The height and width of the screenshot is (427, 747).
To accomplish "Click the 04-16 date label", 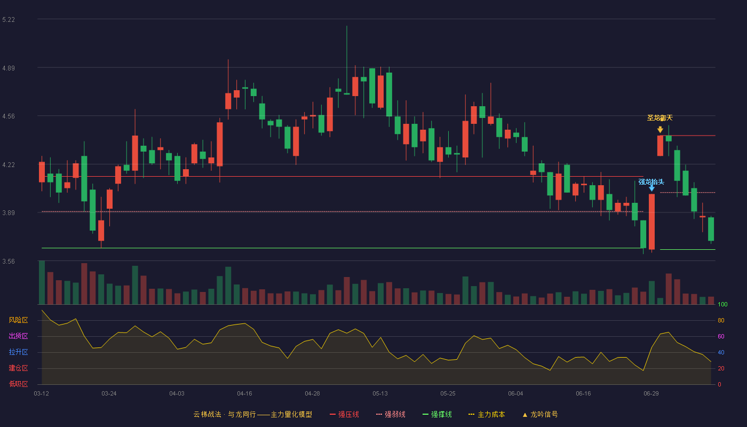I will point(244,393).
